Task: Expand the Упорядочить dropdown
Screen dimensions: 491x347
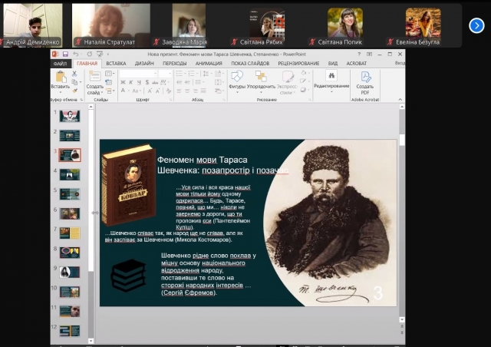Action: point(262,80)
